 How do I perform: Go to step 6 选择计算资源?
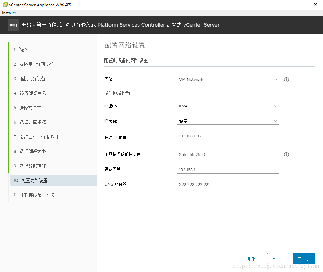30,122
